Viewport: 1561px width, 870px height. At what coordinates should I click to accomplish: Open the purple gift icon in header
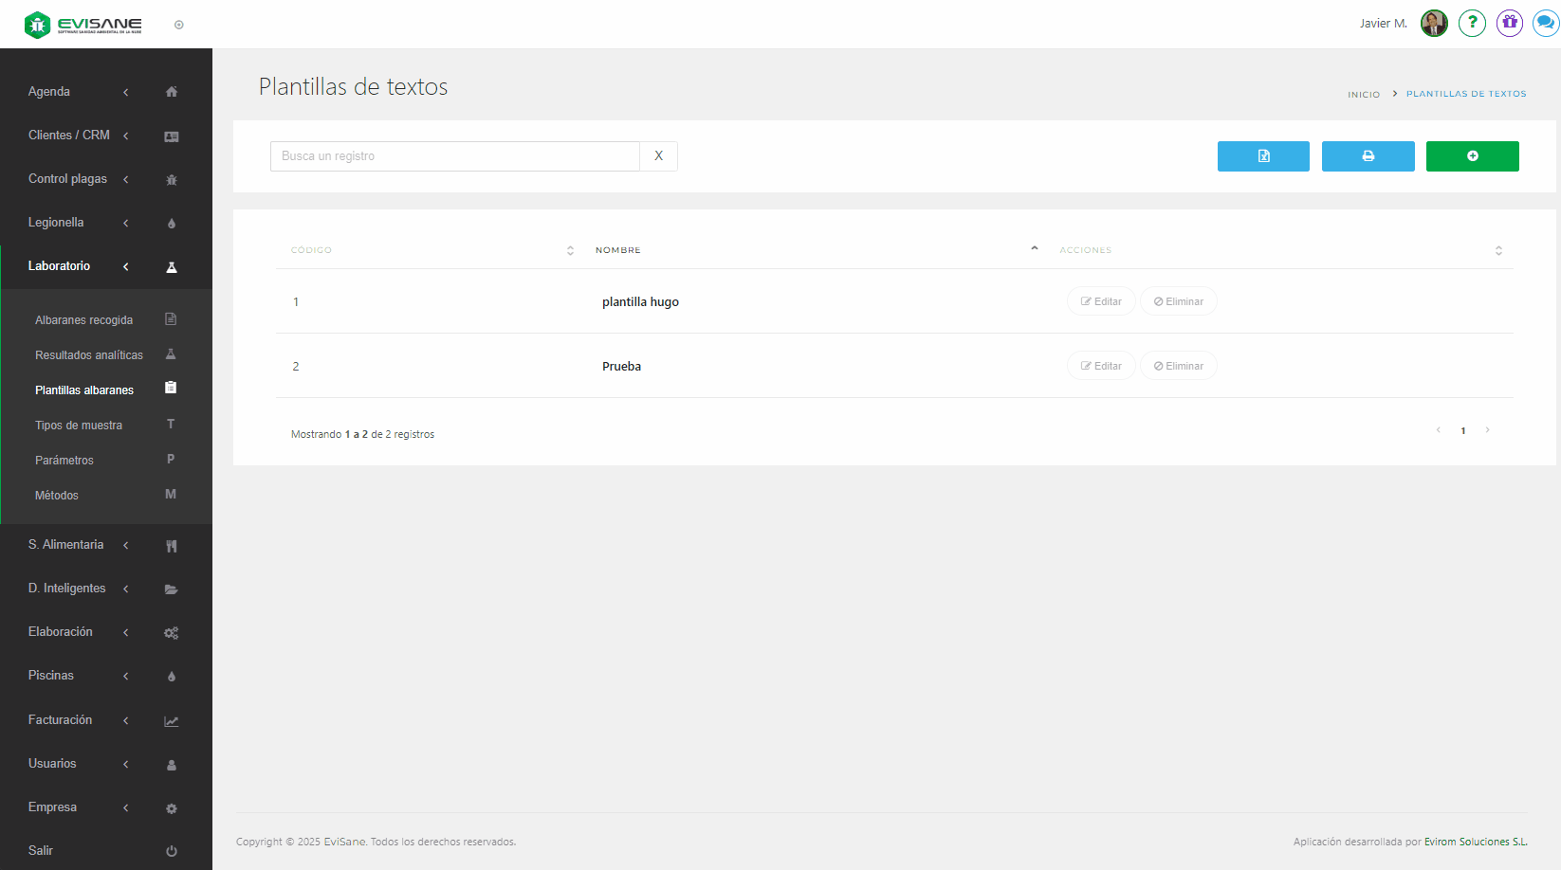coord(1509,23)
